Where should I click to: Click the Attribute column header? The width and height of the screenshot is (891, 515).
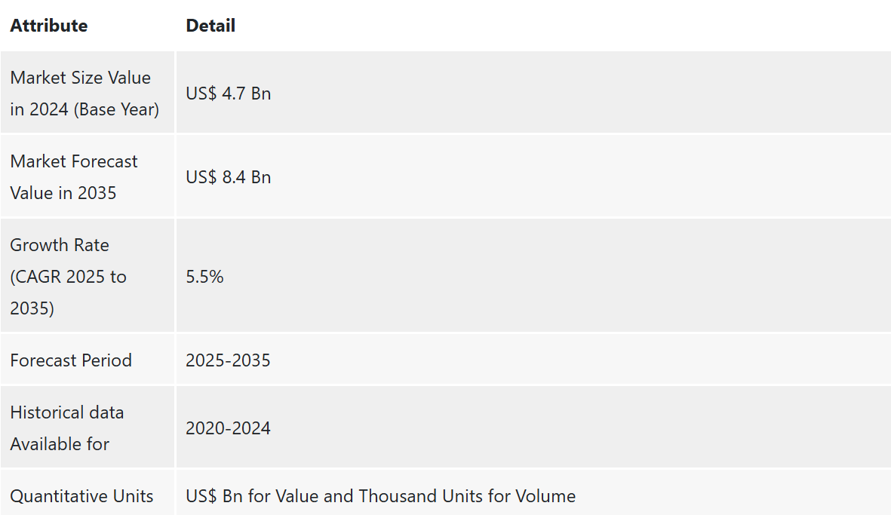pos(49,26)
